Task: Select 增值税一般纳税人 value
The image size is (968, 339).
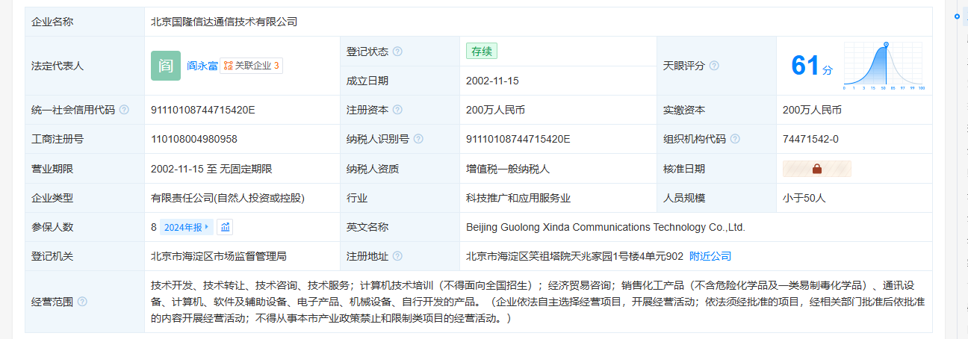Action: tap(508, 169)
